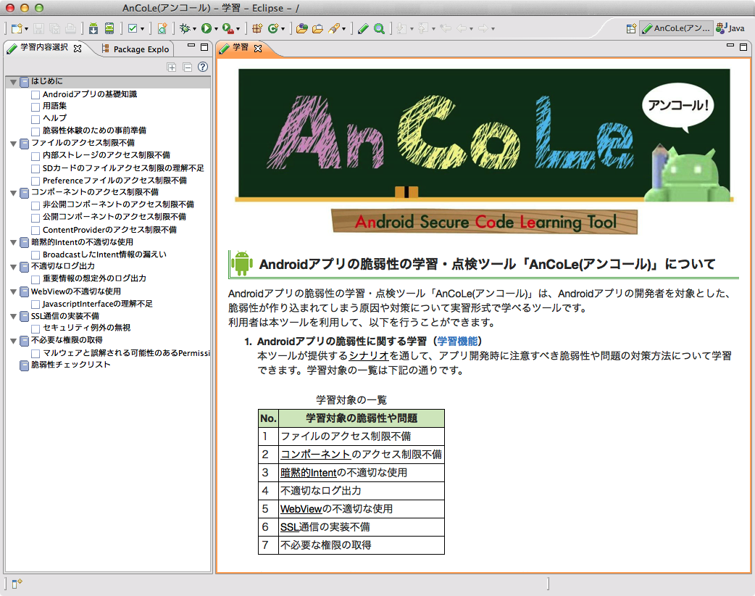This screenshot has width=755, height=596.
Task: Collapse the 不必要な権限の取得 tree node
Action: (14, 341)
